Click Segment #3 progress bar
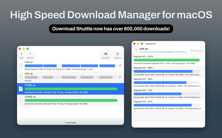The image size is (222, 138). [167, 83]
